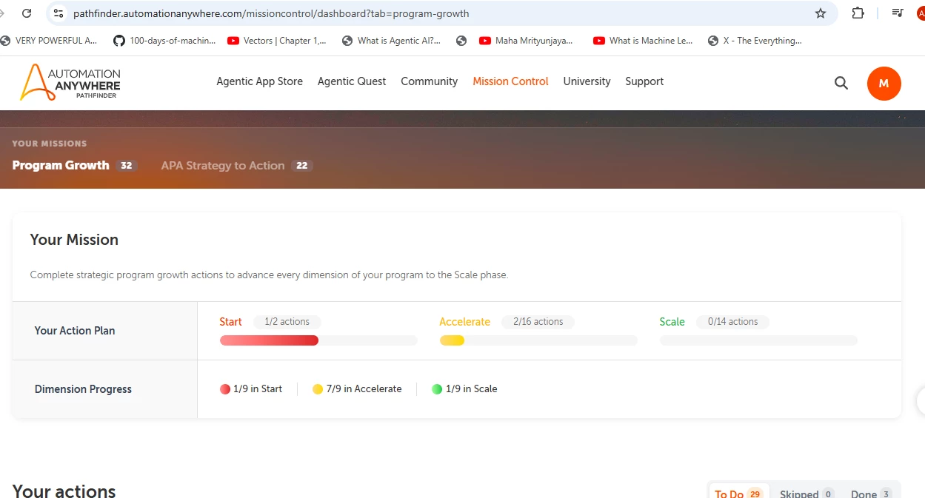This screenshot has height=498, width=925.
Task: Click the yellow Accelerate dimension dot
Action: click(x=318, y=389)
